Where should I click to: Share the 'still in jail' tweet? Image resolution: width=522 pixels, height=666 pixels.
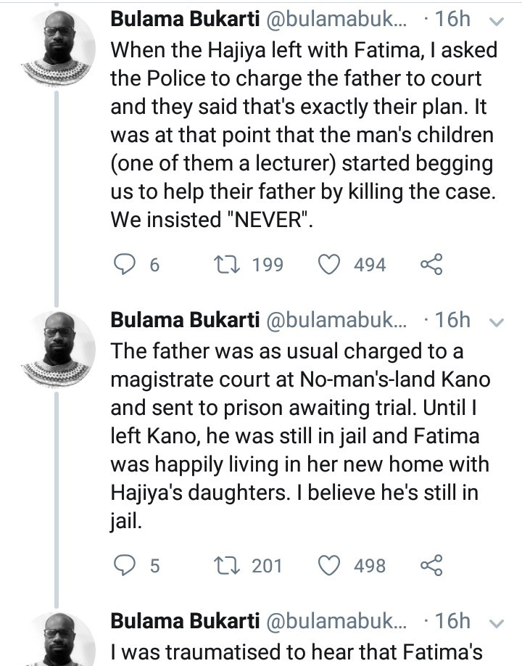(431, 565)
